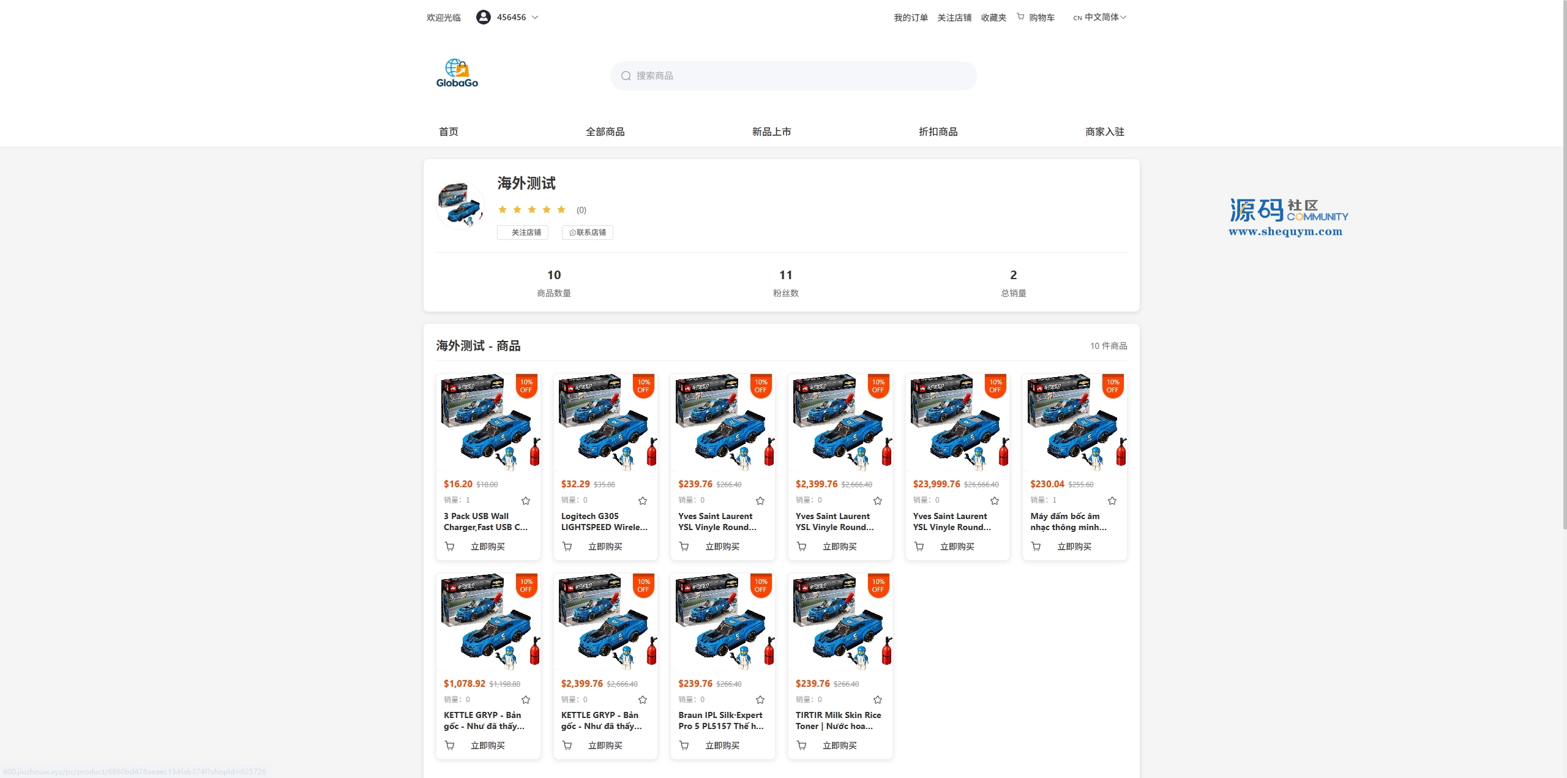
Task: Add 3 Pack USB Wall Charger to cart
Action: (x=450, y=547)
